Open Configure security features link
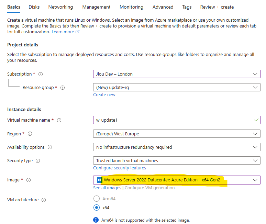 (x=120, y=168)
